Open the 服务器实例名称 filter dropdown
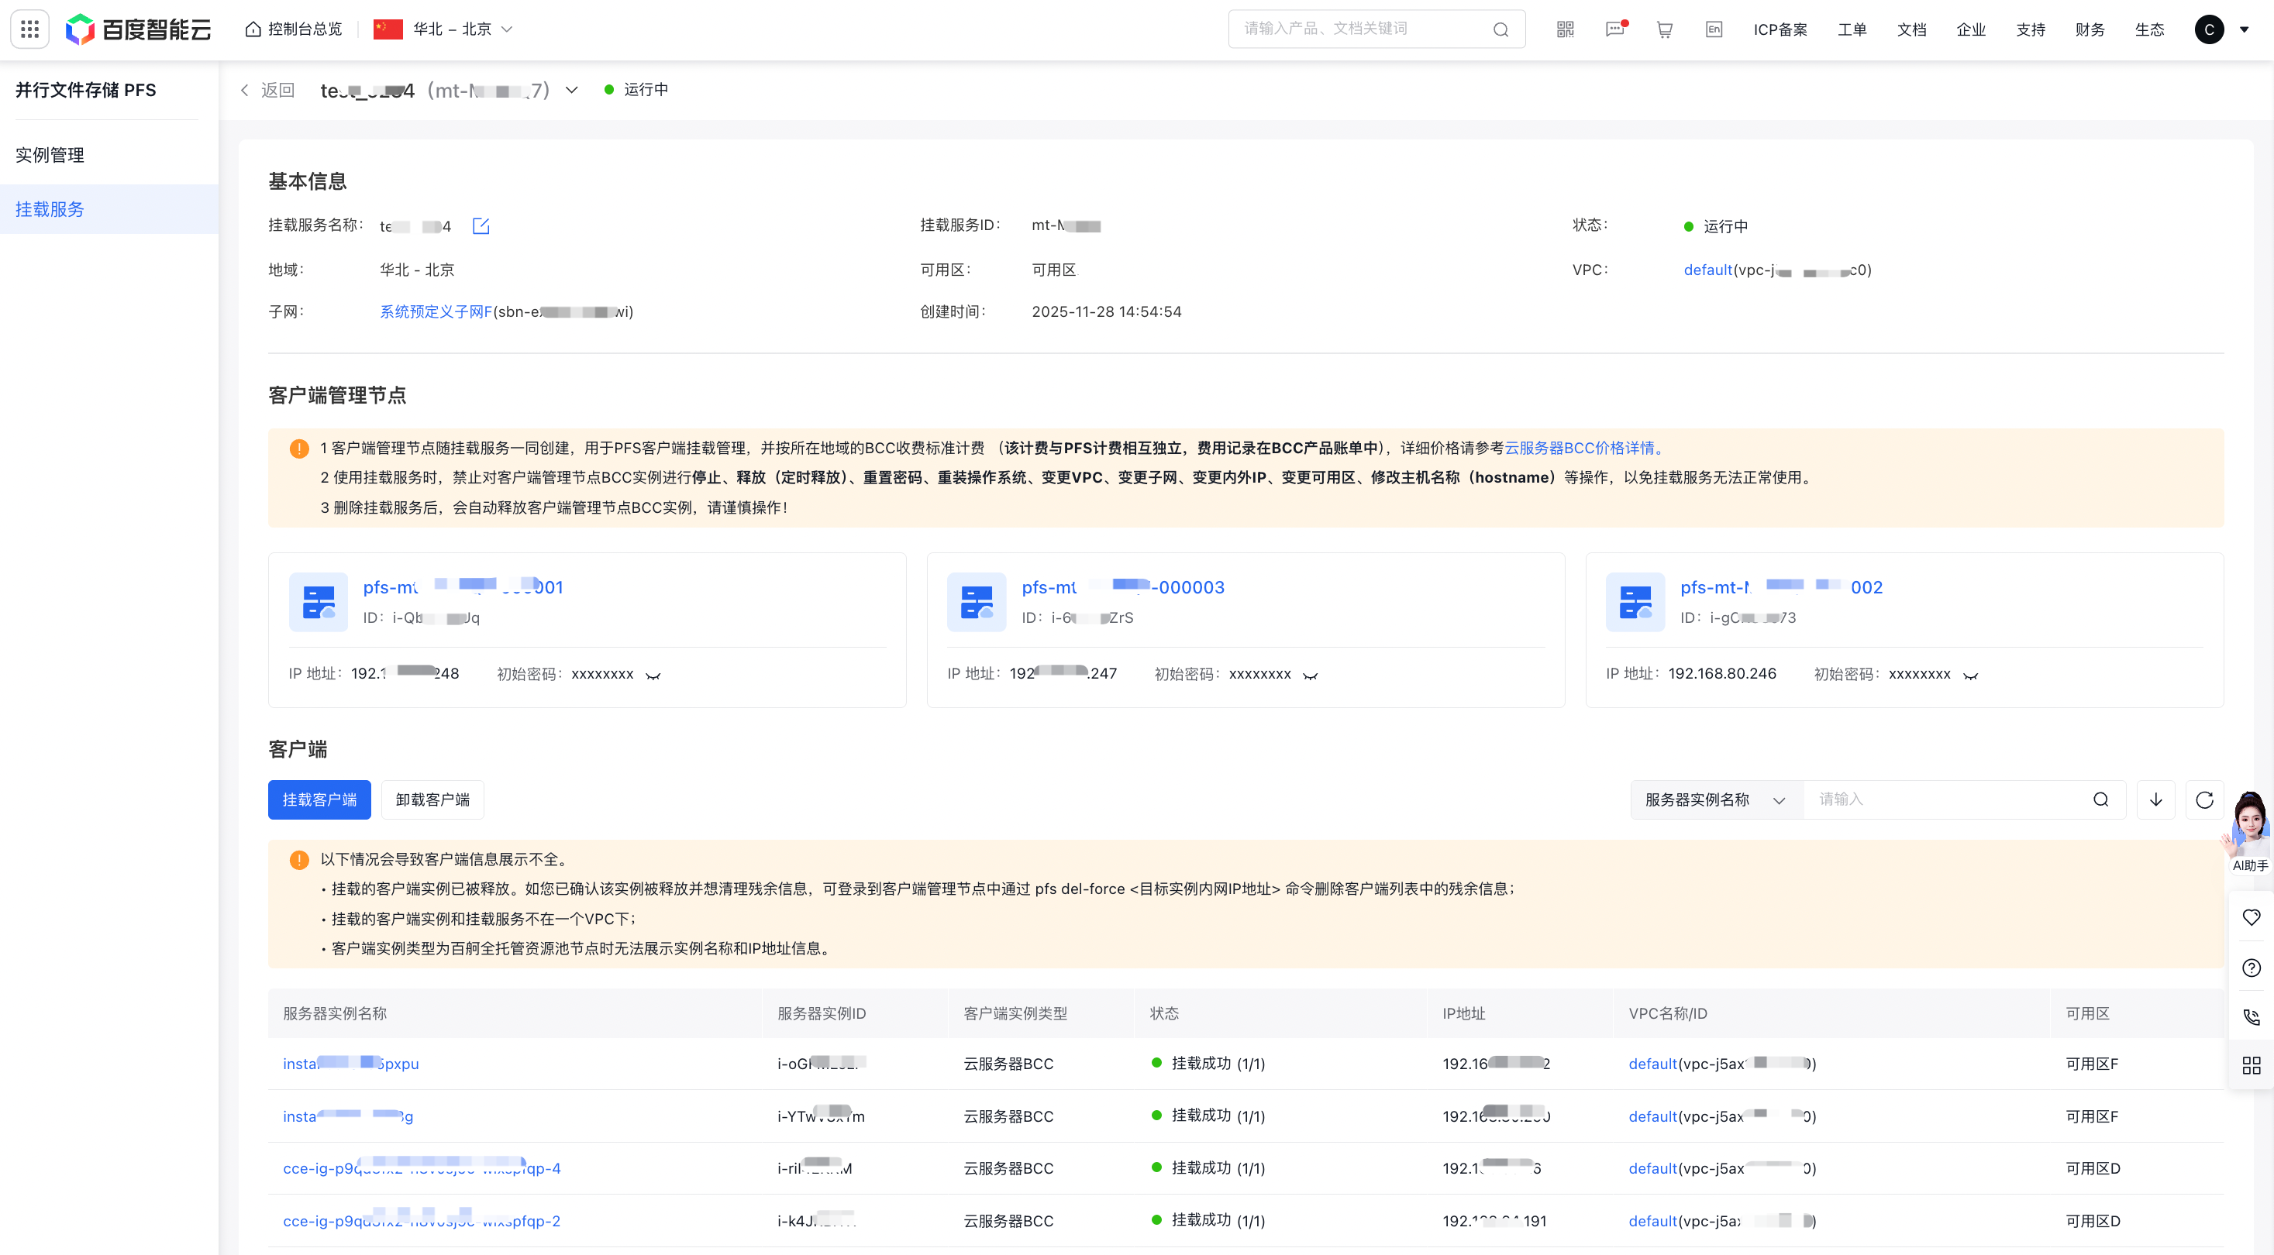 click(x=1714, y=799)
